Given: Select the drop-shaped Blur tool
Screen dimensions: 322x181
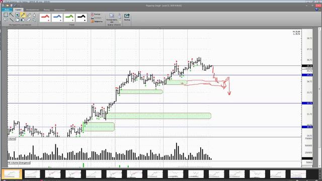Looking at the screenshot, I should (x=34, y=15).
